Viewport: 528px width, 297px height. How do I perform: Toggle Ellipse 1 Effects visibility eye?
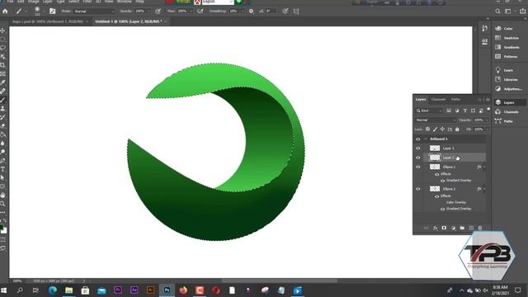(x=437, y=174)
